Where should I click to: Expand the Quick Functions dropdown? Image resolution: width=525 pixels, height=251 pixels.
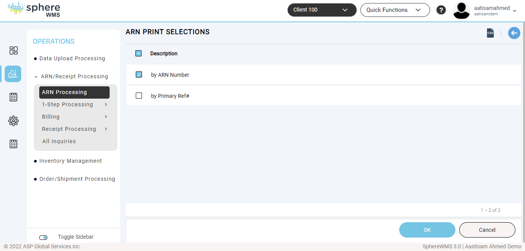click(395, 10)
